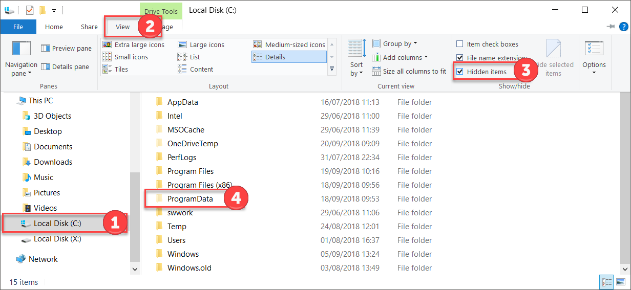
Task: Select the Temp folder
Action: tap(177, 227)
